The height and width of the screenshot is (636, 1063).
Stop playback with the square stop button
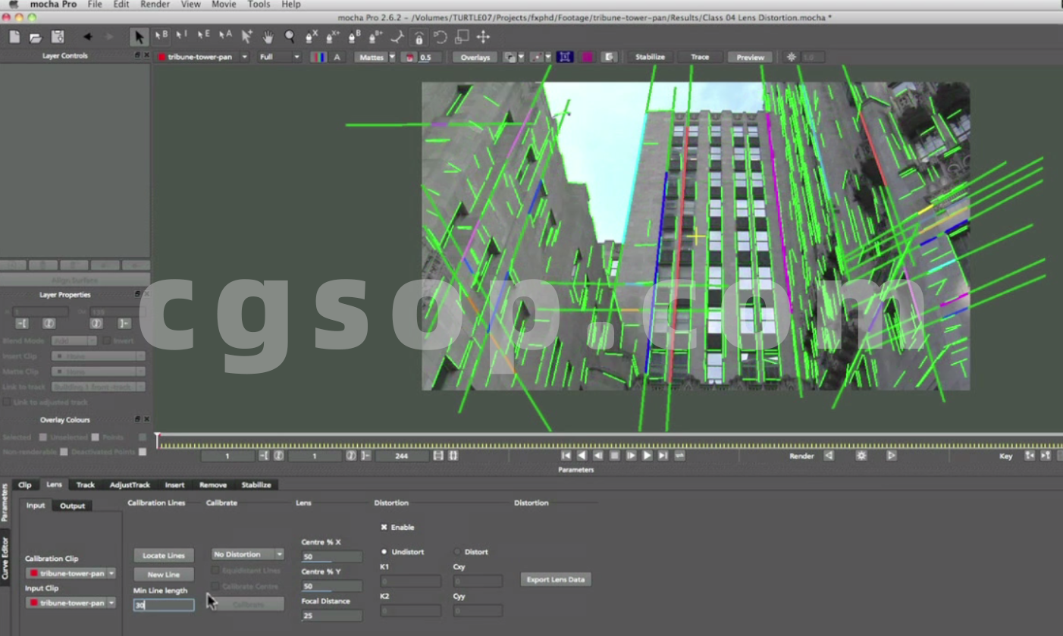coord(614,456)
